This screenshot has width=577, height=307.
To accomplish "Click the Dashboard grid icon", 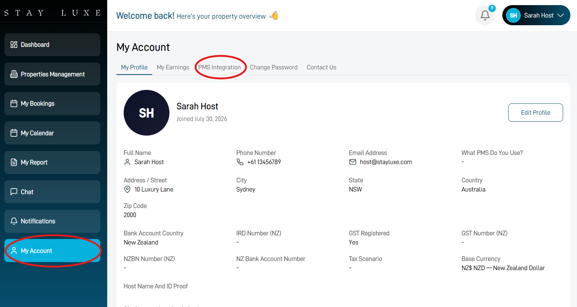I will coord(14,45).
